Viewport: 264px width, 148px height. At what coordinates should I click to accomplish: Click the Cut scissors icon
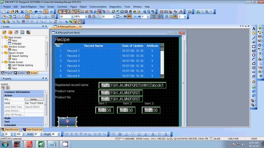(x=22, y=12)
